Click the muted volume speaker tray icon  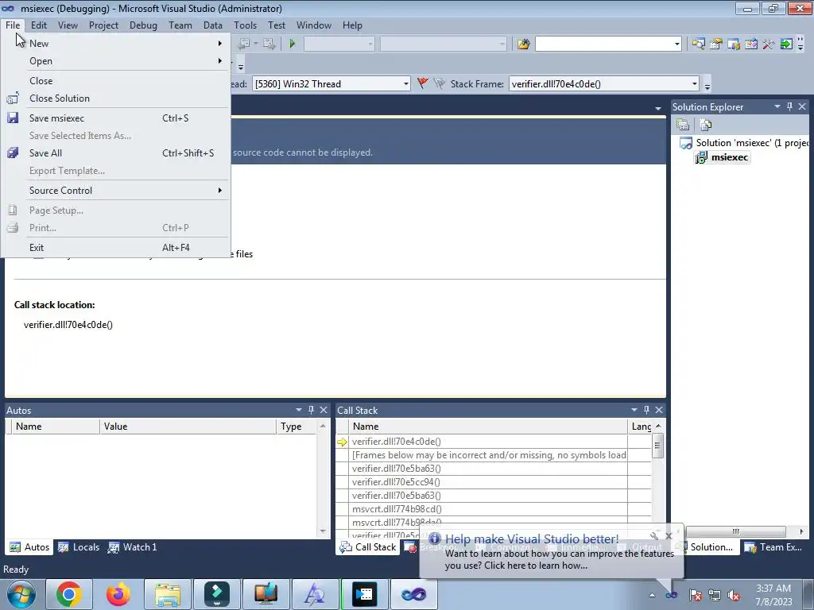click(x=734, y=595)
